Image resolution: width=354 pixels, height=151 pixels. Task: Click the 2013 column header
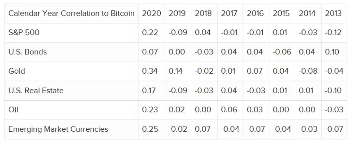[x=333, y=13]
